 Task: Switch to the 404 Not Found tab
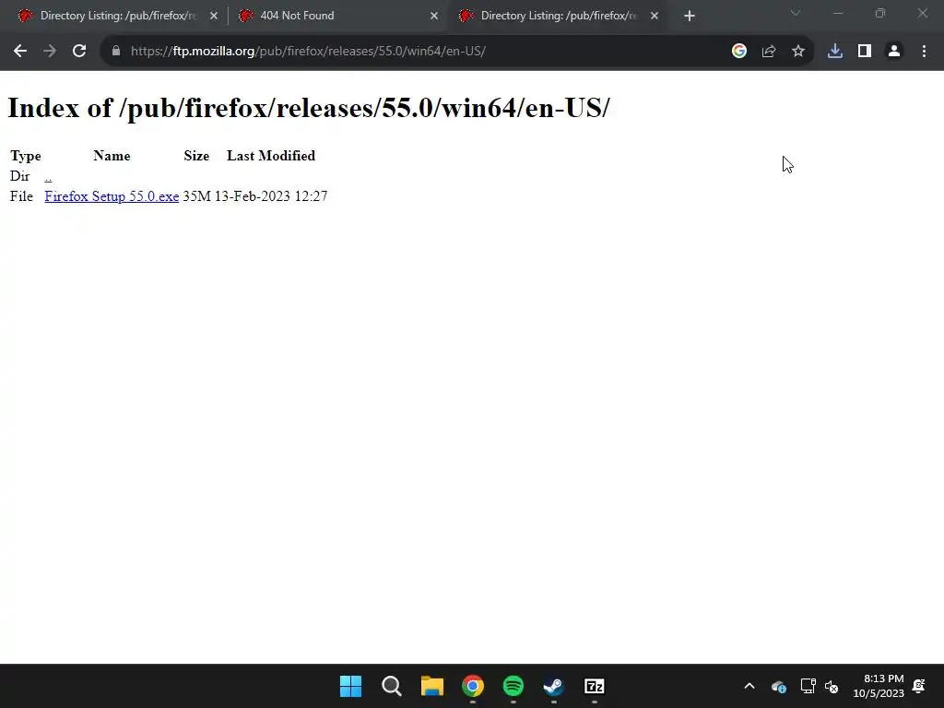[x=337, y=16]
